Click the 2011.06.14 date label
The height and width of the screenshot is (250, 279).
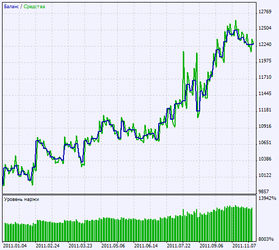coord(146,246)
